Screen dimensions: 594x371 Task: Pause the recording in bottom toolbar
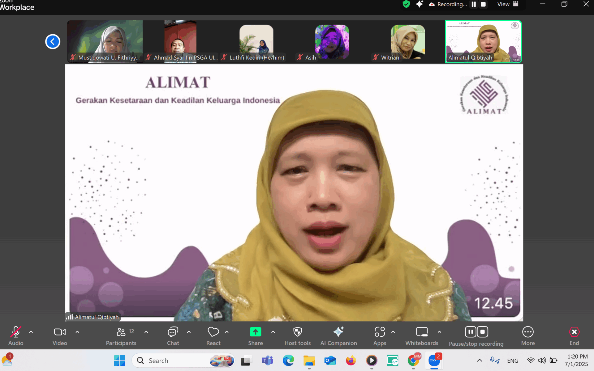coord(470,332)
